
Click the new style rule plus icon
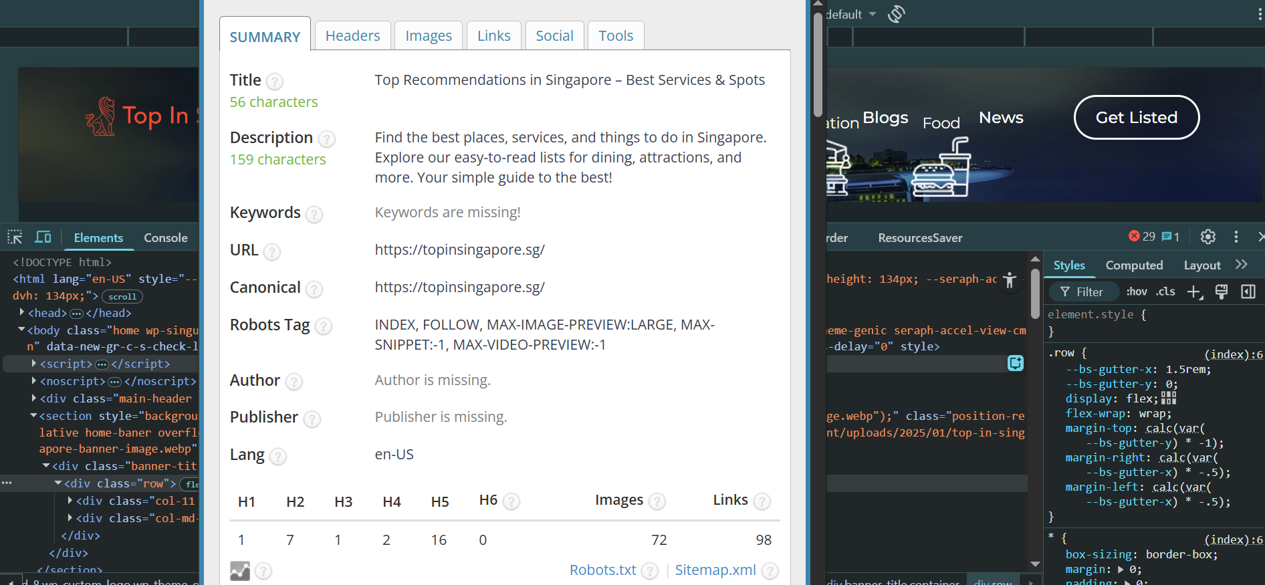click(1194, 291)
